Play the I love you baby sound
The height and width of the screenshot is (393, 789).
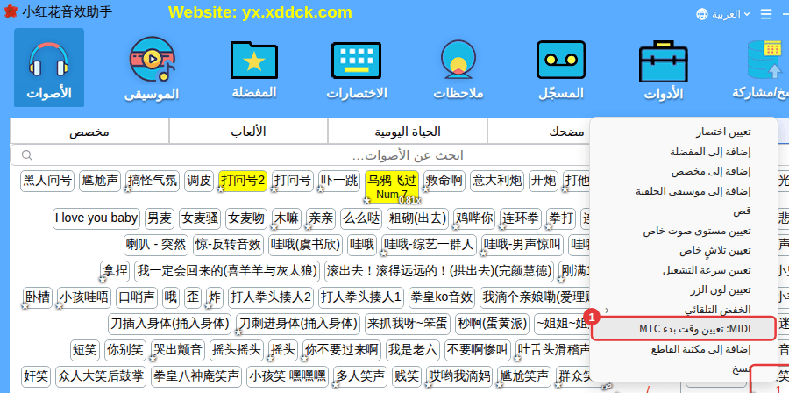96,218
